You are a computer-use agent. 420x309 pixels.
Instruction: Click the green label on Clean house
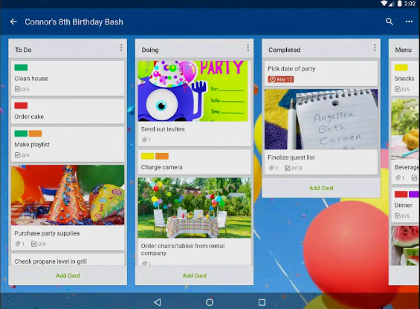point(21,68)
